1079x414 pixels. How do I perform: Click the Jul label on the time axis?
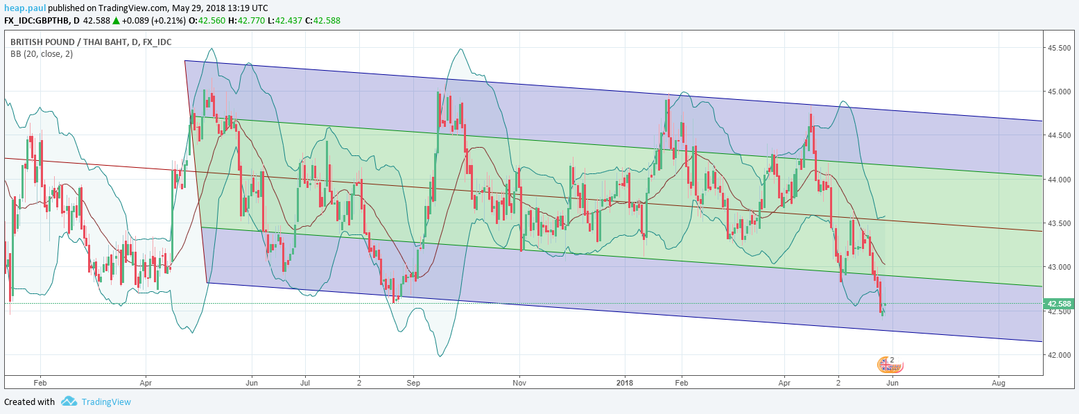(304, 382)
